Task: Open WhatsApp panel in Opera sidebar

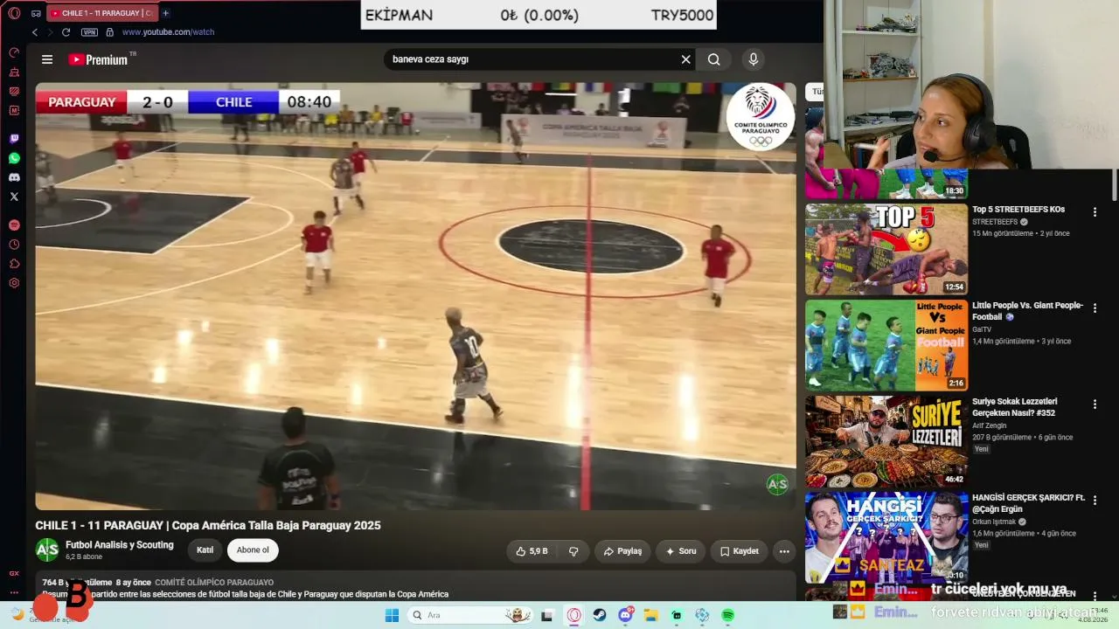Action: coord(14,158)
